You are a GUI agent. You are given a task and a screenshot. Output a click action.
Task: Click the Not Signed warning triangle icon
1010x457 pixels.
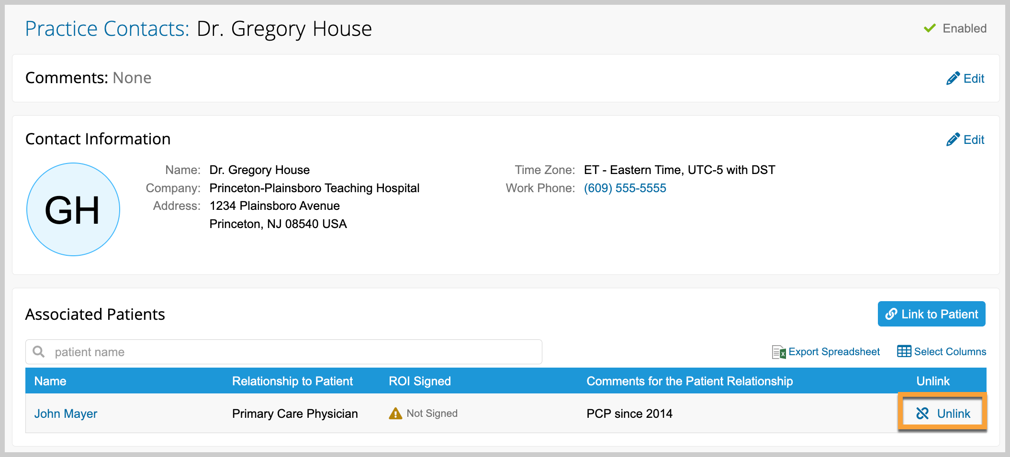click(395, 413)
